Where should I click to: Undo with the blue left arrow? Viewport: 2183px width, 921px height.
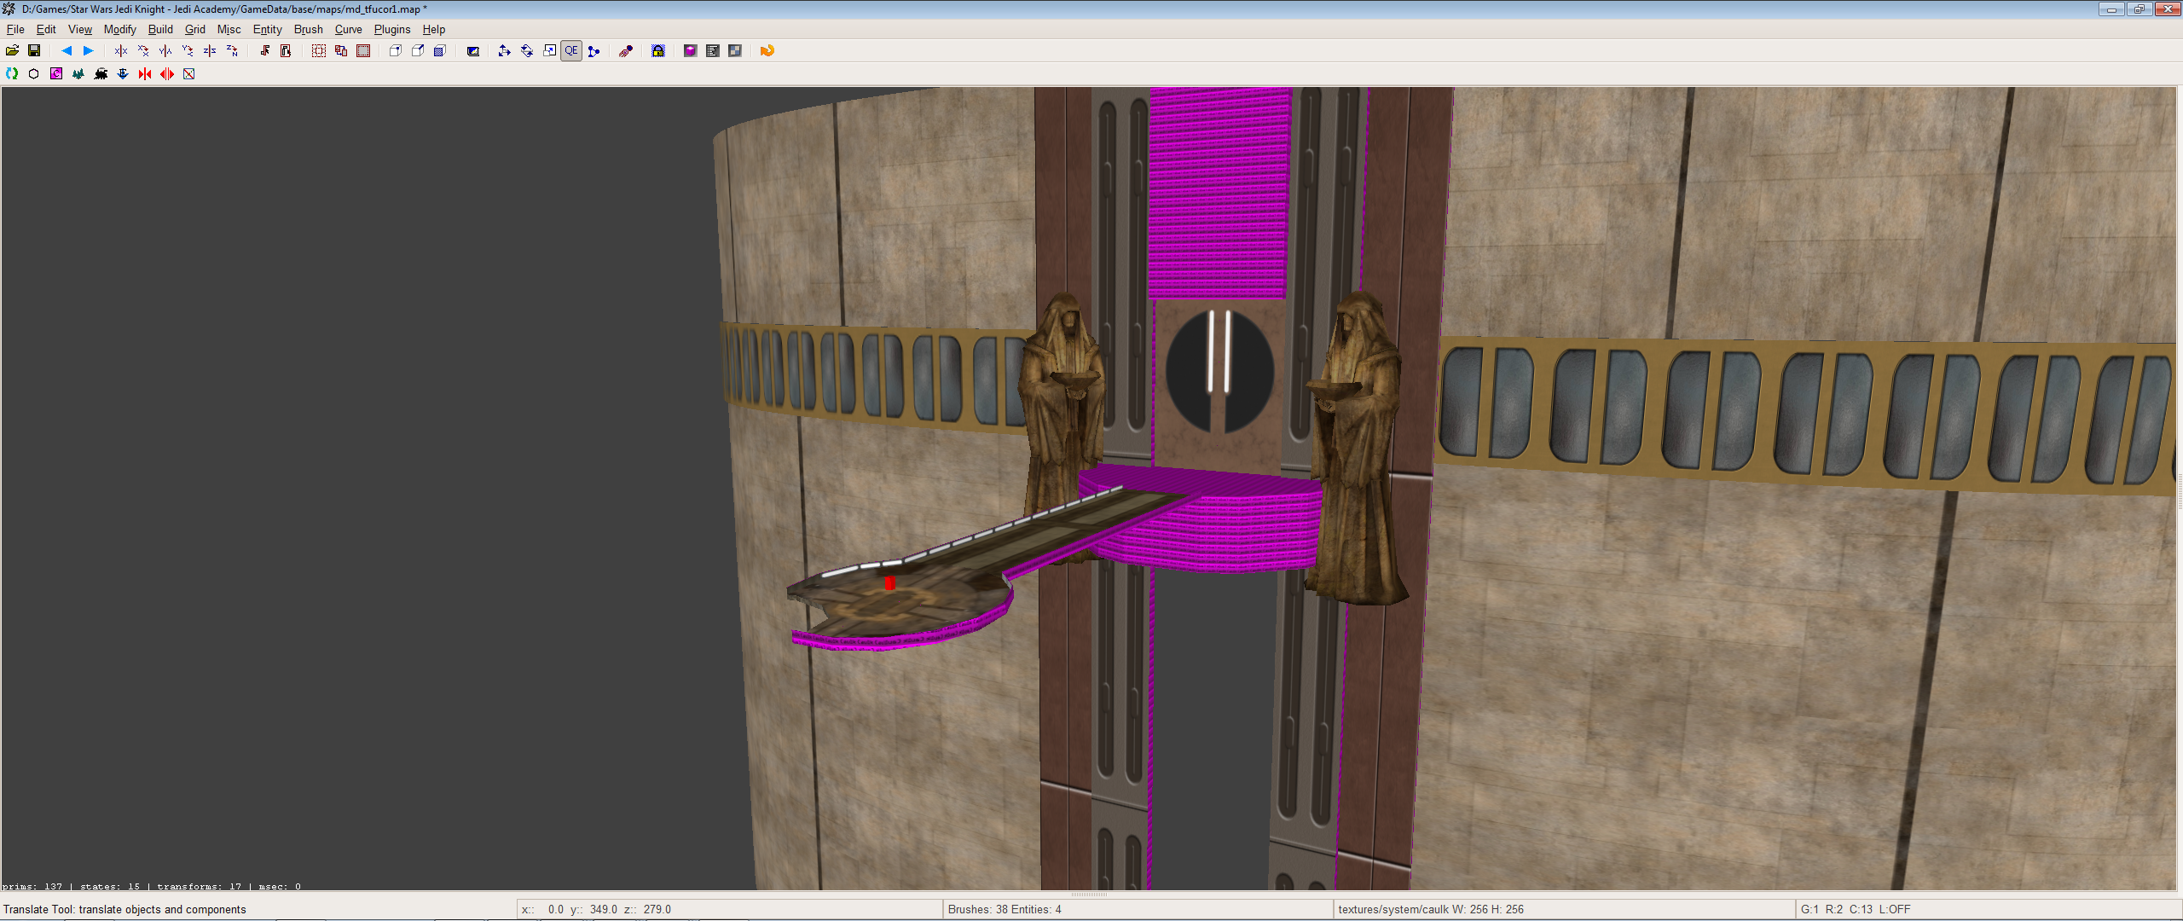[x=66, y=51]
